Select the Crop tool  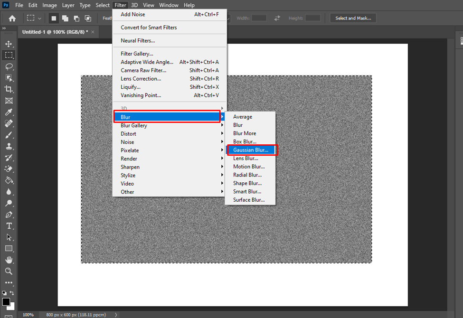pyautogui.click(x=9, y=89)
